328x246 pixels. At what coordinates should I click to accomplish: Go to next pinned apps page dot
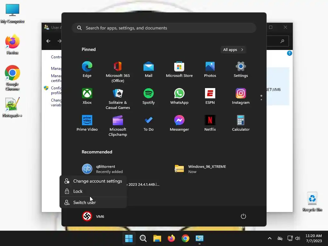[x=261, y=100]
